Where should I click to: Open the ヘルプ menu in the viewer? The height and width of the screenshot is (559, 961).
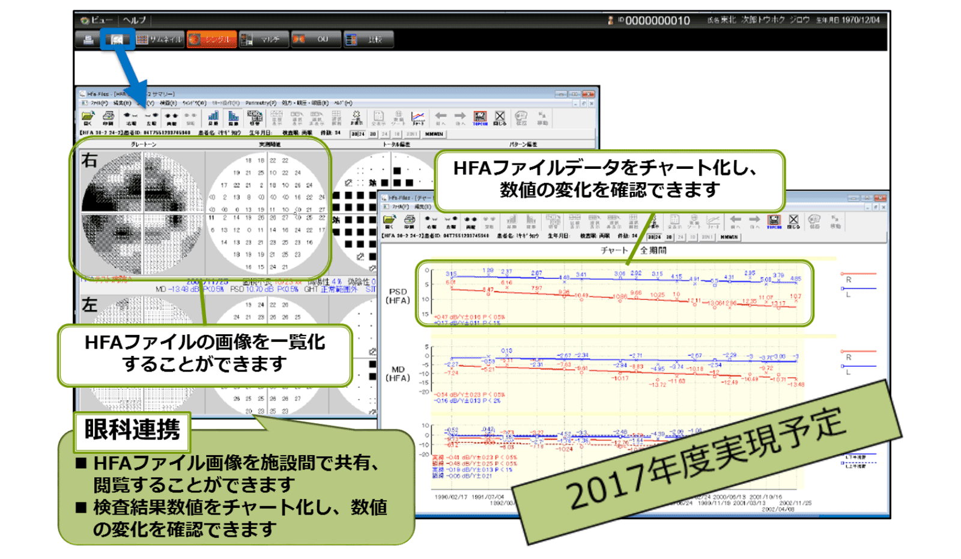[135, 20]
